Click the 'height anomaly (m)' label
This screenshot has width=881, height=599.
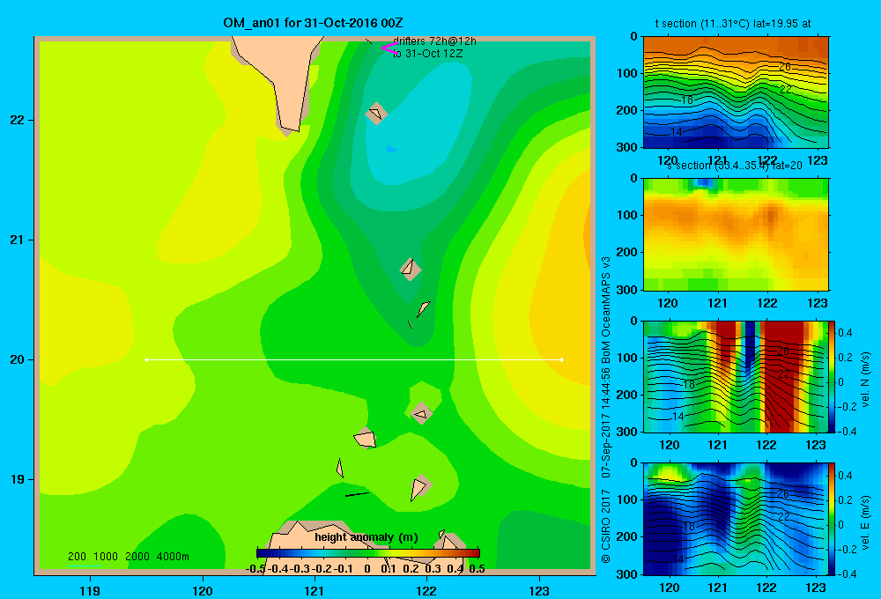click(x=366, y=537)
